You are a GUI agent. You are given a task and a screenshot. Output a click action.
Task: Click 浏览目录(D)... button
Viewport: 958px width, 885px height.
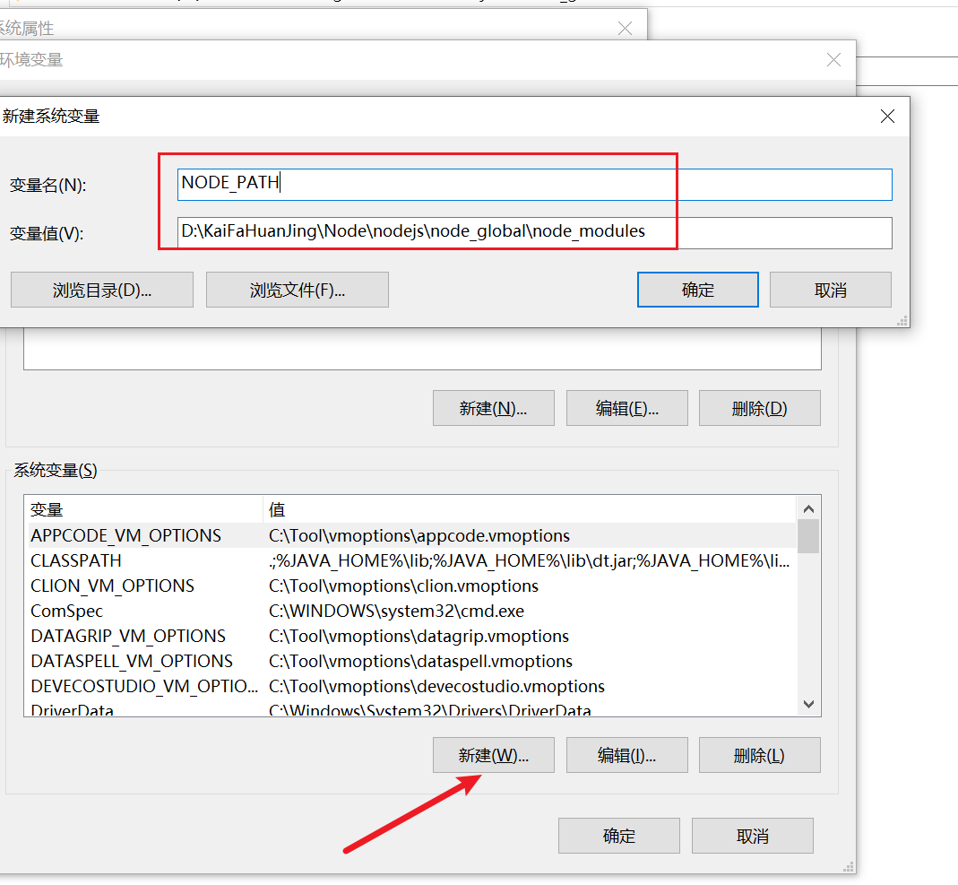click(102, 290)
